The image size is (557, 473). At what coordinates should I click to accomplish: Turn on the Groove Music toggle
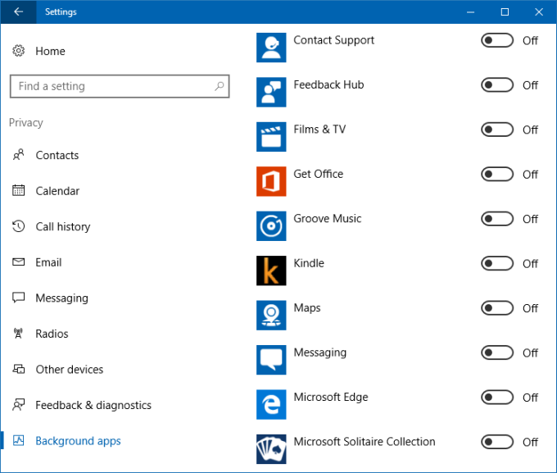[x=497, y=219]
